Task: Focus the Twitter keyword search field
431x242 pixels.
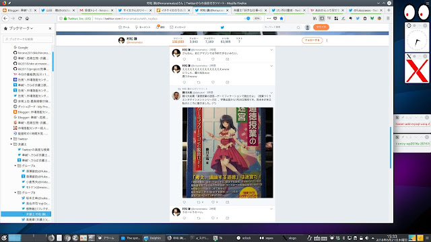Action: [x=281, y=27]
